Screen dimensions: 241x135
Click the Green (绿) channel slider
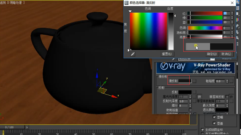[x=205, y=18]
